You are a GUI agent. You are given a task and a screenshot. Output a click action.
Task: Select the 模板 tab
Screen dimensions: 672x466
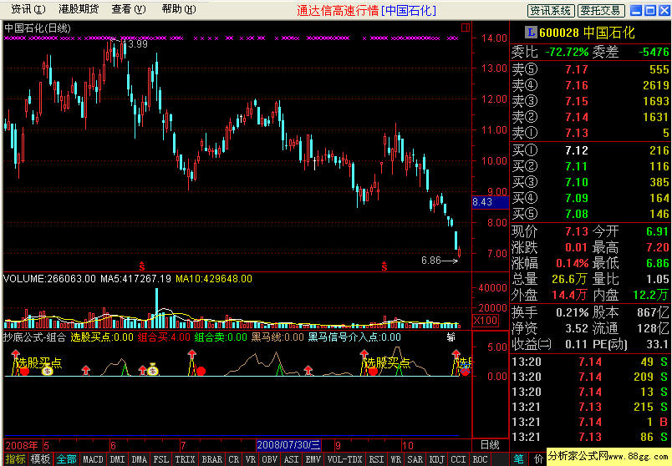coord(40,459)
